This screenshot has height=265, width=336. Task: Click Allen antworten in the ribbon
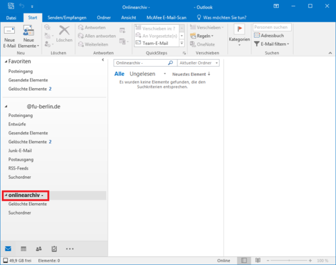pos(97,36)
